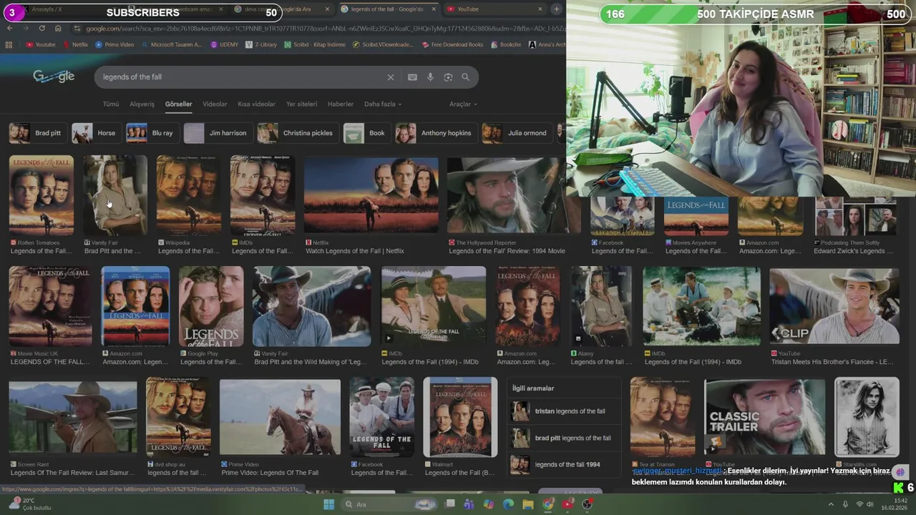Screen dimensions: 916x515
Task: Open the Screen Rant review thumbnail
Action: tap(73, 417)
